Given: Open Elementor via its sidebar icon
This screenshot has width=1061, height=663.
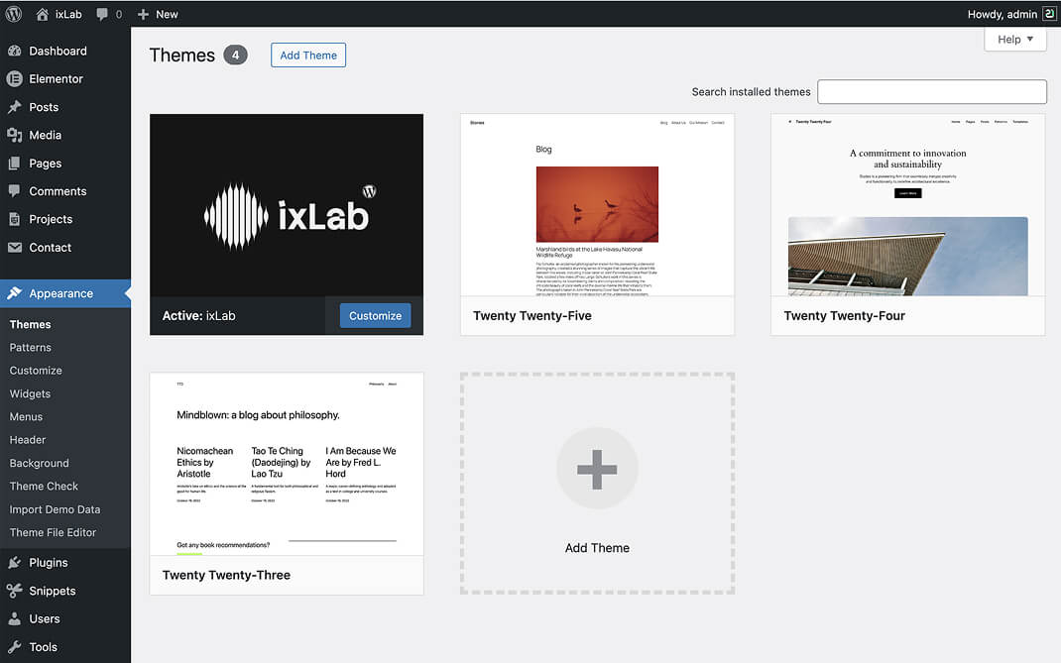Looking at the screenshot, I should (15, 79).
